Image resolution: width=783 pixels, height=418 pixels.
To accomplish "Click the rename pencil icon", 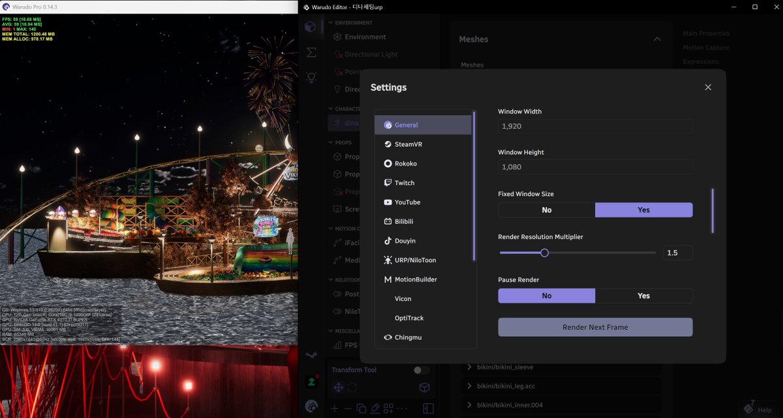I will pyautogui.click(x=375, y=408).
